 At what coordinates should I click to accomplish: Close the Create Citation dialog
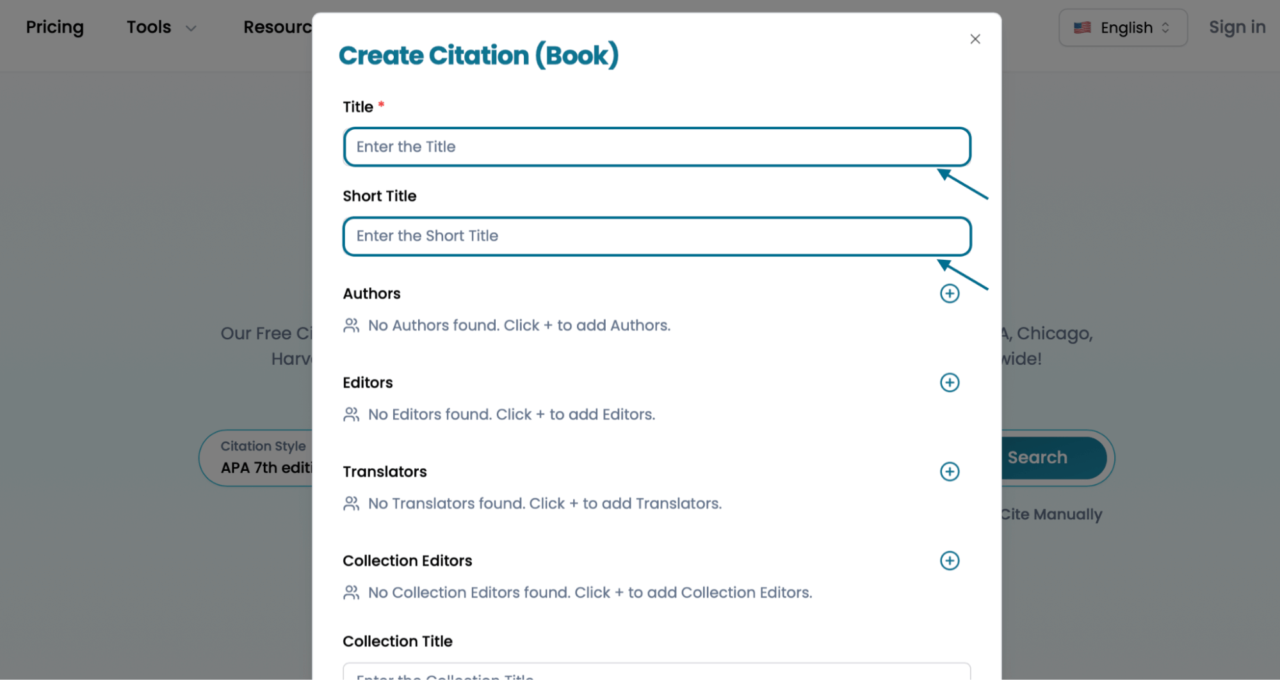[975, 39]
